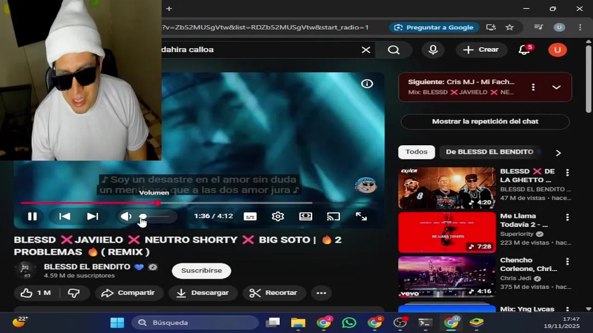Open WhatsApp from the taskbar

(x=349, y=322)
